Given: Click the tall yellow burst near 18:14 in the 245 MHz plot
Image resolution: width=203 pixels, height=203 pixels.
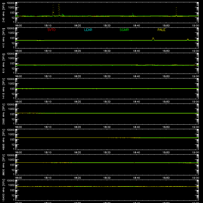Looking at the screenshot, I should [x=59, y=10].
